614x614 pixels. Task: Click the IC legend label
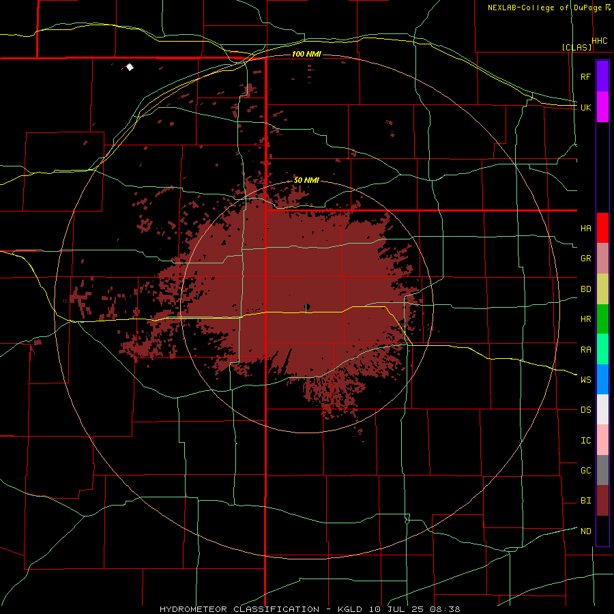pyautogui.click(x=585, y=441)
